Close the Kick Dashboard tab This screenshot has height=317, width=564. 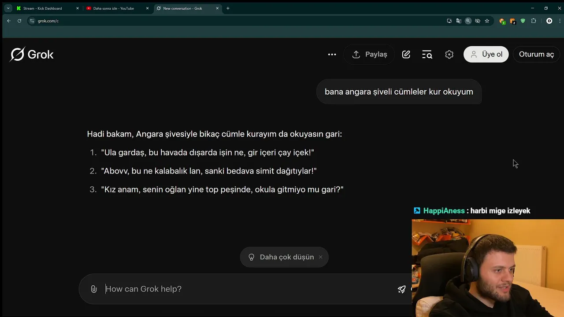pyautogui.click(x=78, y=8)
